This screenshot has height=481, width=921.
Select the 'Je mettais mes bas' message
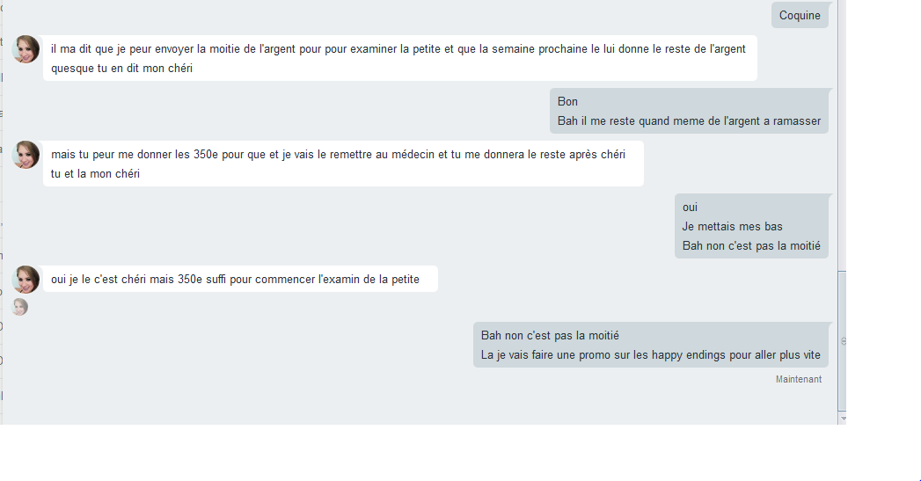pyautogui.click(x=733, y=227)
